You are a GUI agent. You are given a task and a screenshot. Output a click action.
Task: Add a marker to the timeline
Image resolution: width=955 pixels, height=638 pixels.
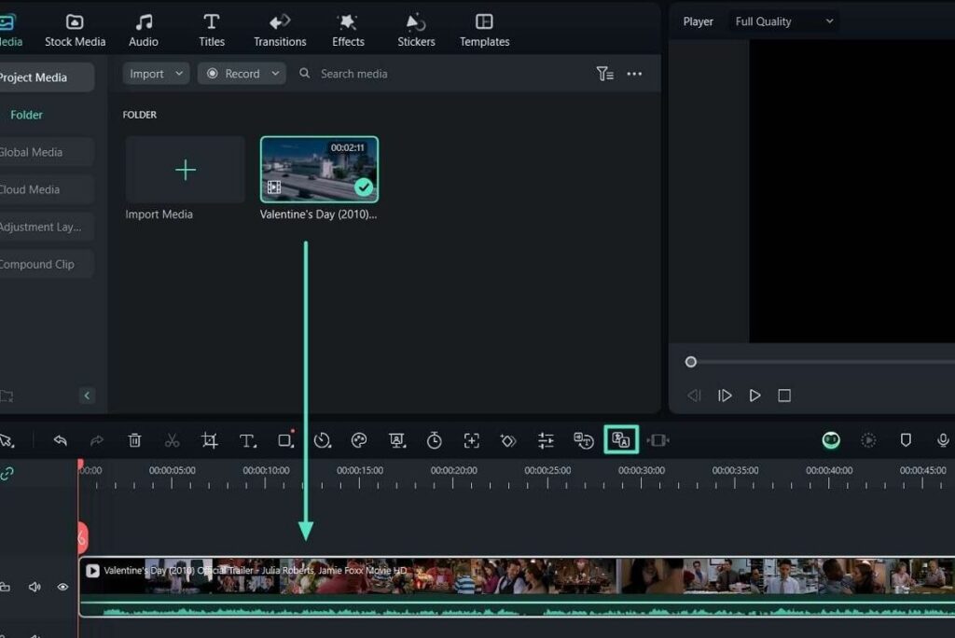pos(906,440)
